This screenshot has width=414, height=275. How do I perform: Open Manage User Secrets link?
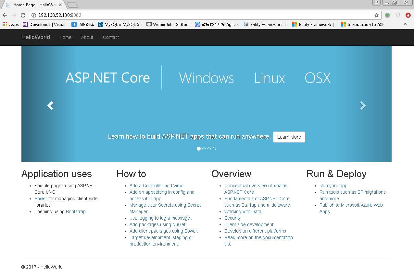[x=165, y=208]
